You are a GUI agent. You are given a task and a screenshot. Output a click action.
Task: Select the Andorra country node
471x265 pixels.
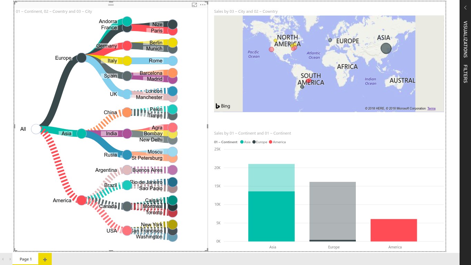[127, 21]
